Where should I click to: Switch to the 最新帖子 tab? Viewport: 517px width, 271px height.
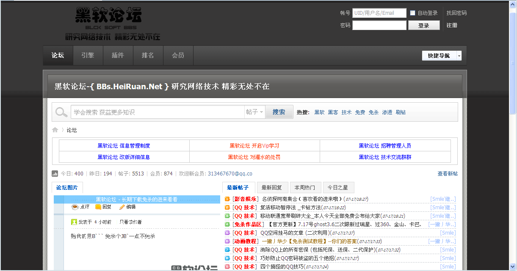(x=238, y=188)
